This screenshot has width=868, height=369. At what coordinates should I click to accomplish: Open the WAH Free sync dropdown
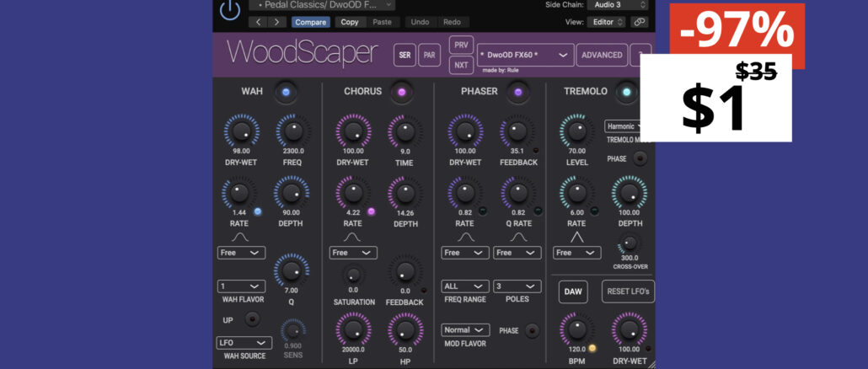[241, 253]
